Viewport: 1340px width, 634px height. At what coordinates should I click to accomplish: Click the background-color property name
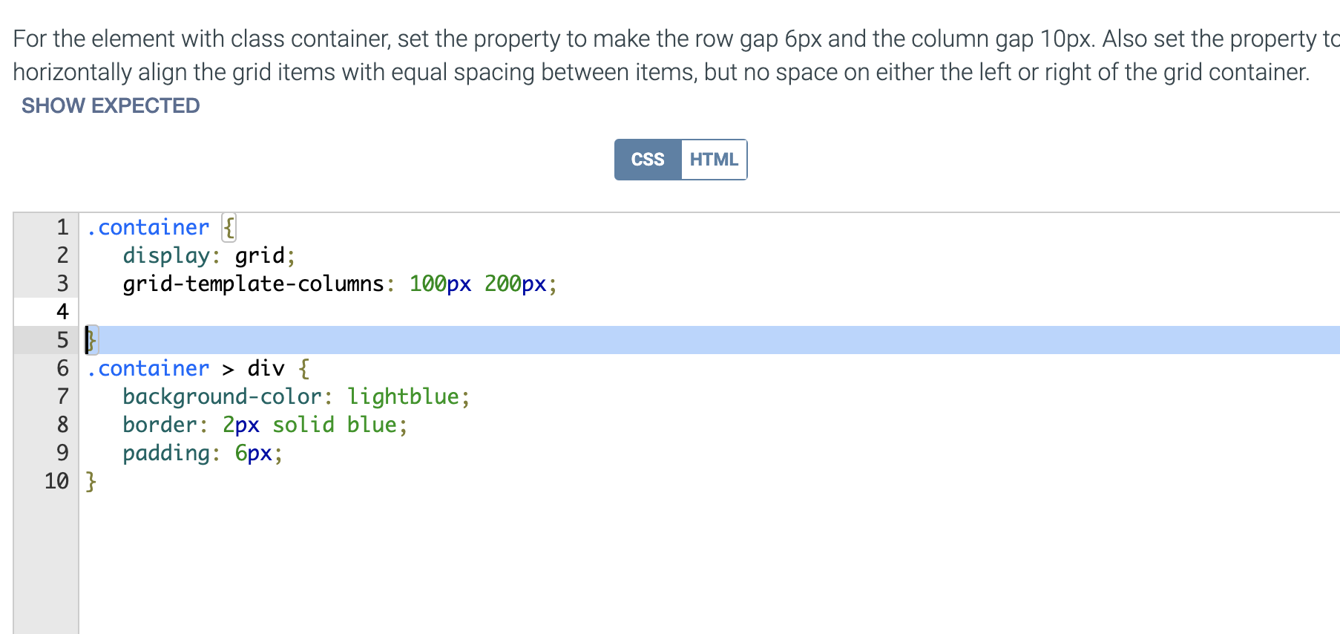[x=222, y=396]
